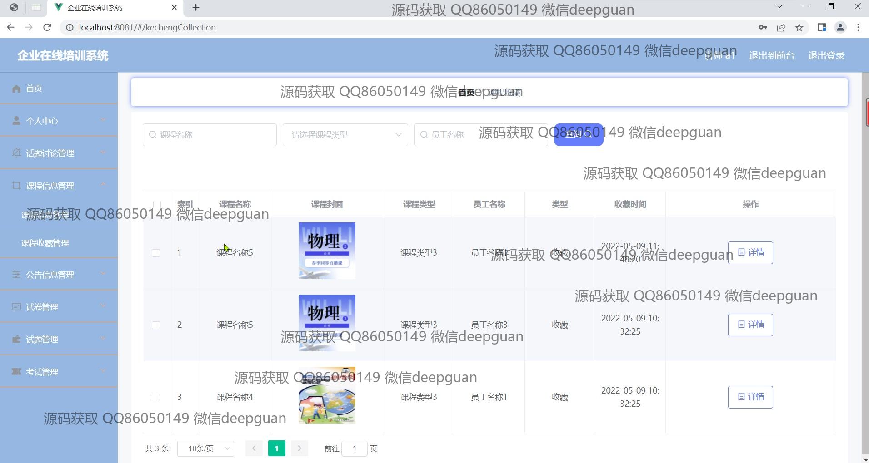
Task: Check the checkbox for row 2
Action: click(156, 325)
